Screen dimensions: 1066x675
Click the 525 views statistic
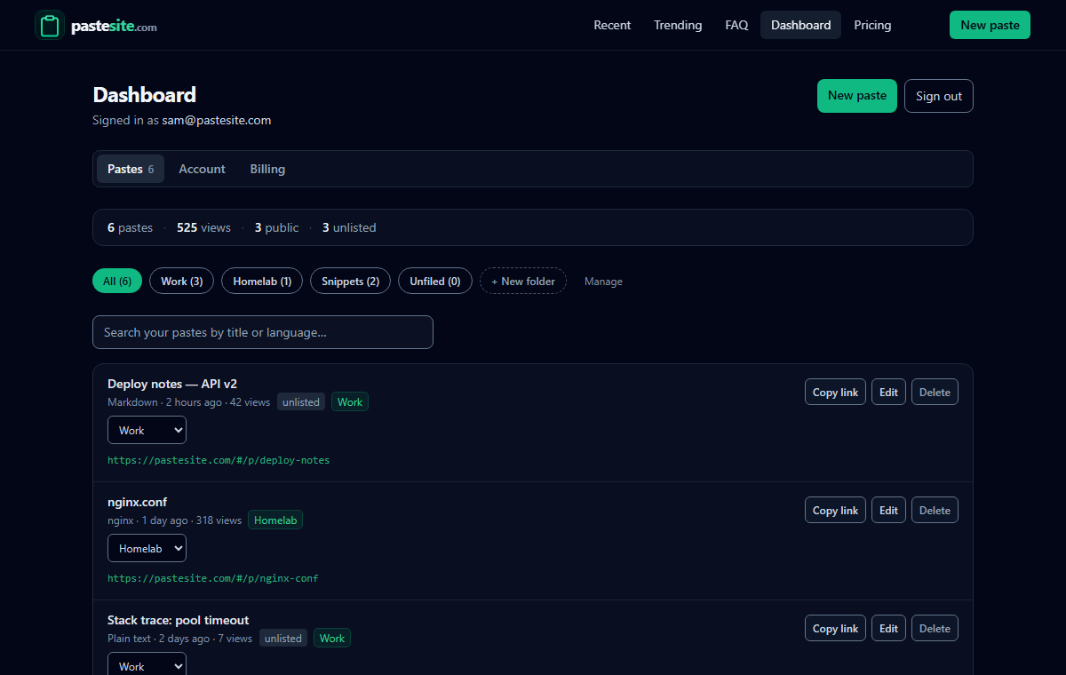point(203,227)
